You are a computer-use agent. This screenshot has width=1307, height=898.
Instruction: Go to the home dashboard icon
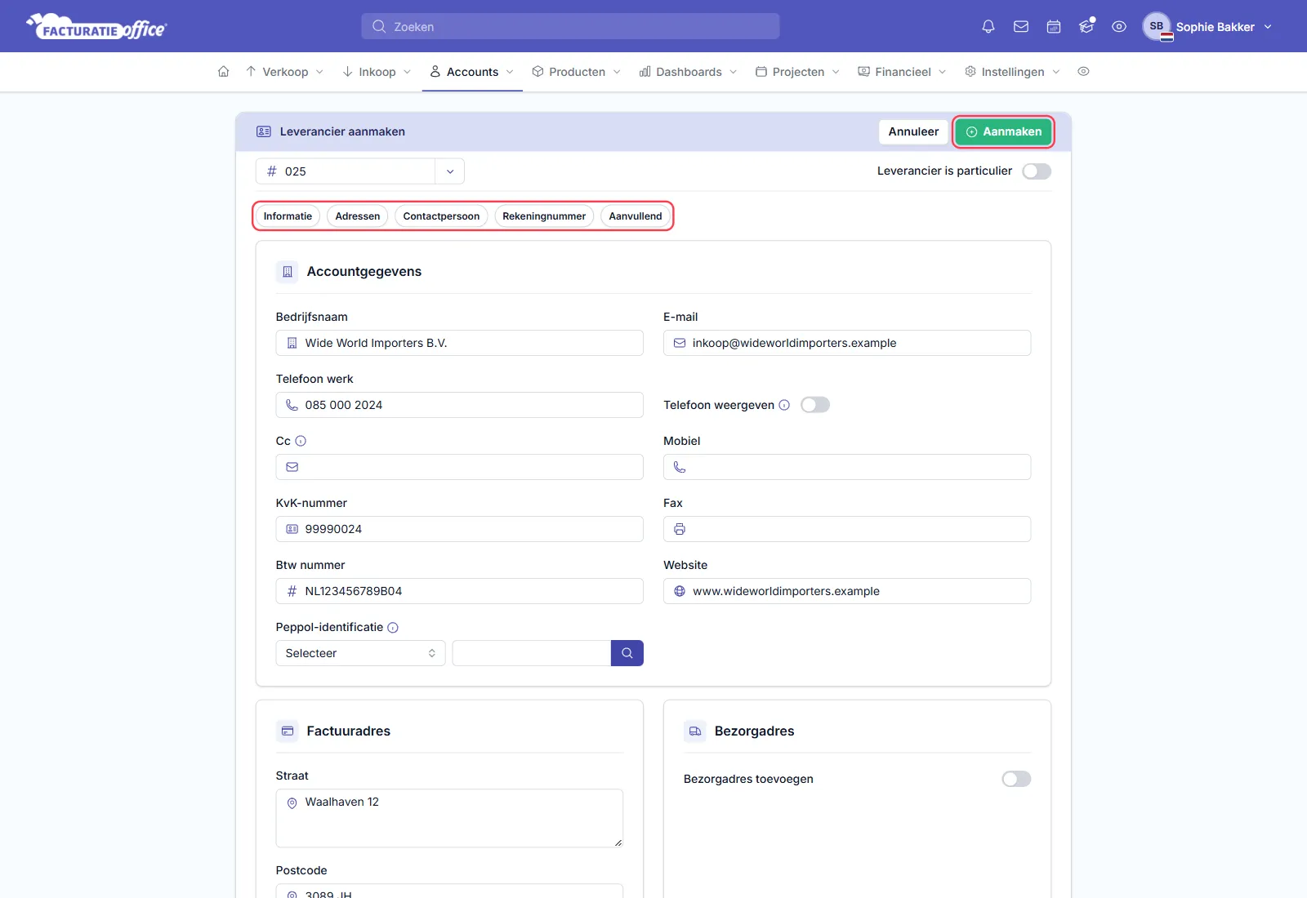pos(223,72)
